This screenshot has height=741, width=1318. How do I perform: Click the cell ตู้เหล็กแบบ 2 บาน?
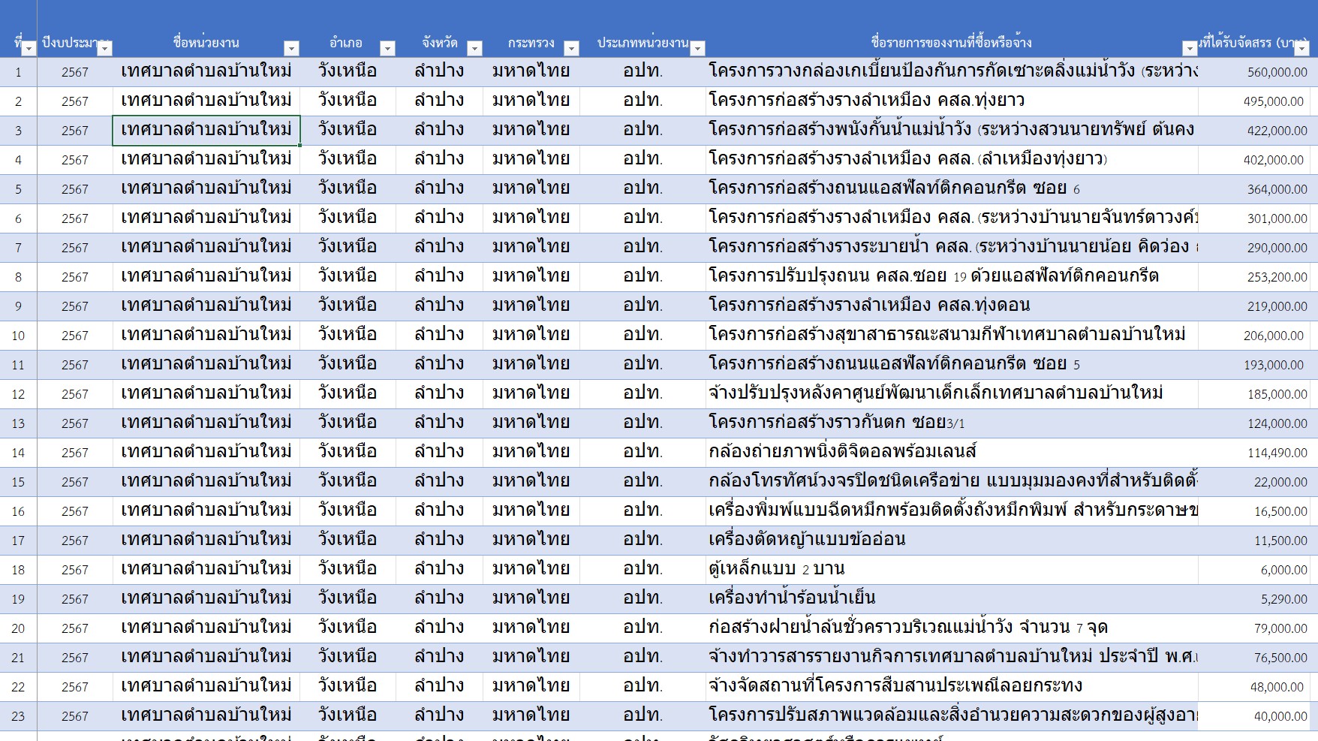952,570
